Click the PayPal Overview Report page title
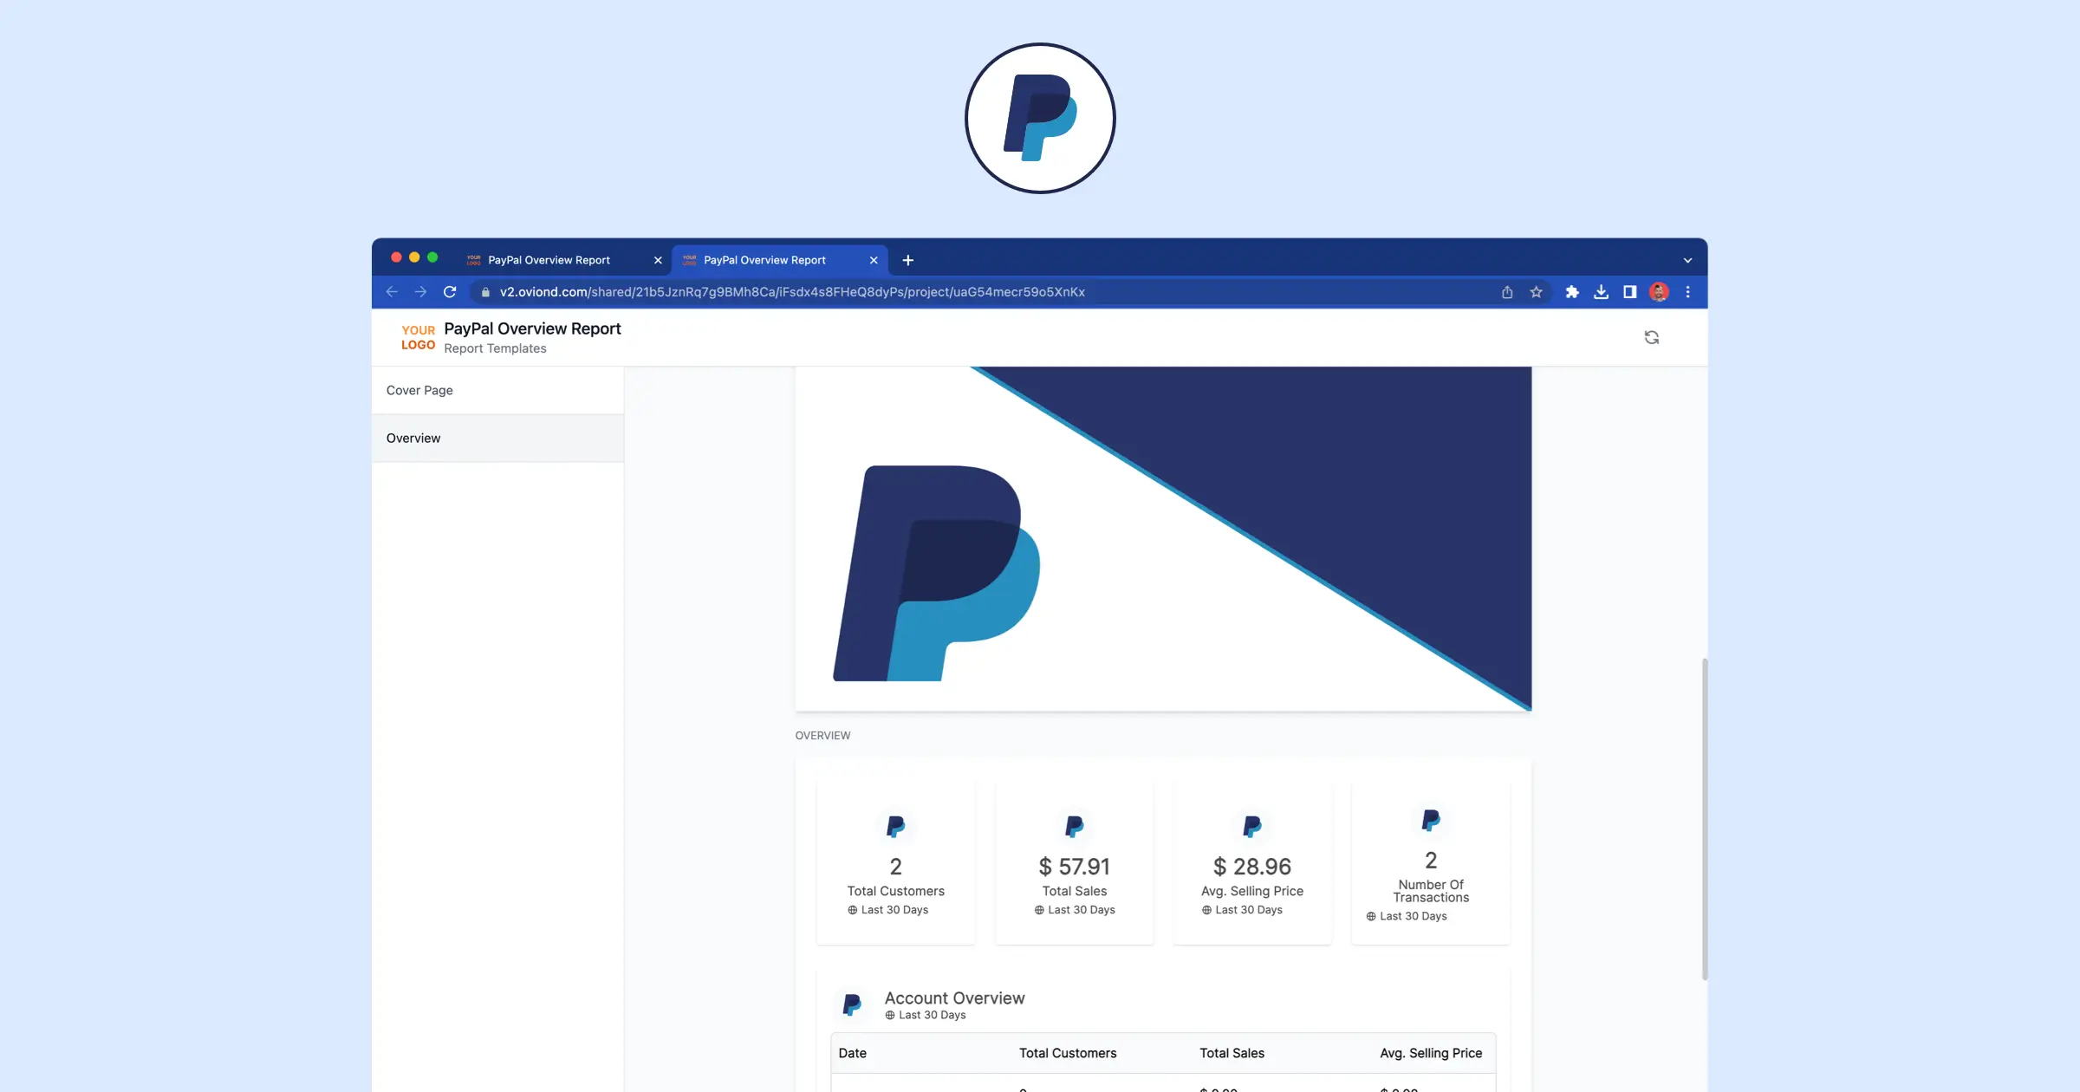This screenshot has width=2080, height=1092. coord(532,328)
